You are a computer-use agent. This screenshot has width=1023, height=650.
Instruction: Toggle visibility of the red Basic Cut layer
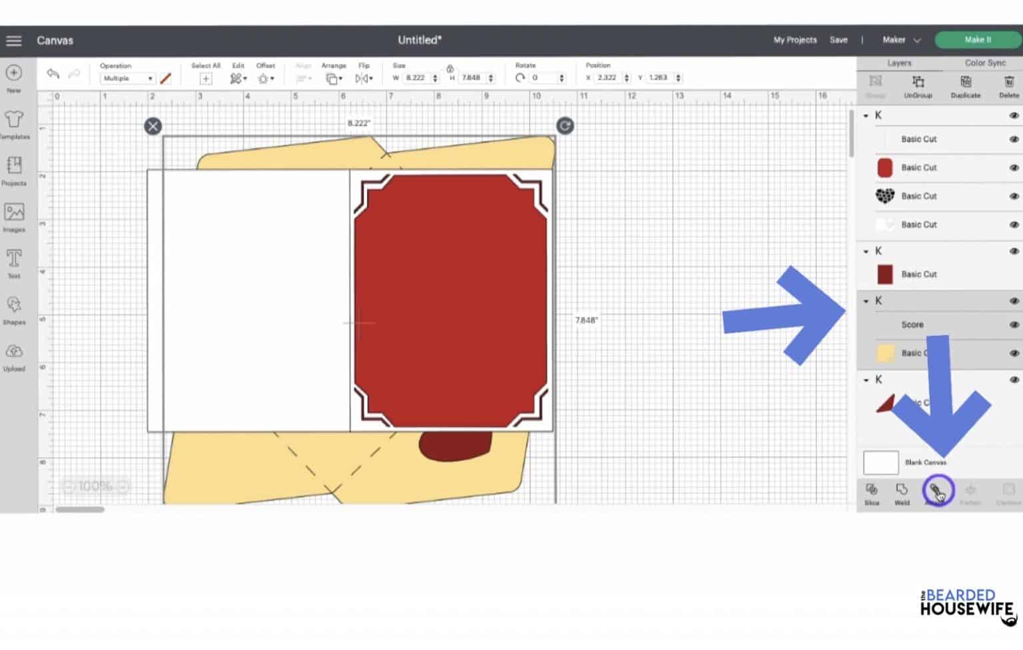point(1013,168)
